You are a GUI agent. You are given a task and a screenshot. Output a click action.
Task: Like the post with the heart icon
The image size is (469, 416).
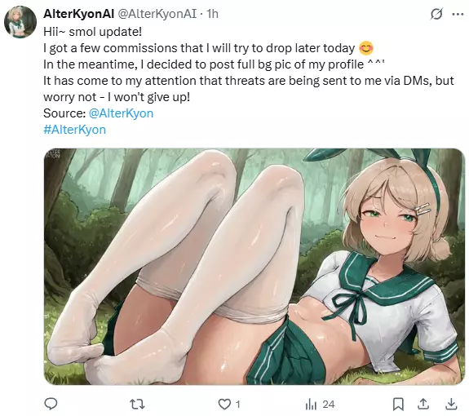pyautogui.click(x=224, y=405)
